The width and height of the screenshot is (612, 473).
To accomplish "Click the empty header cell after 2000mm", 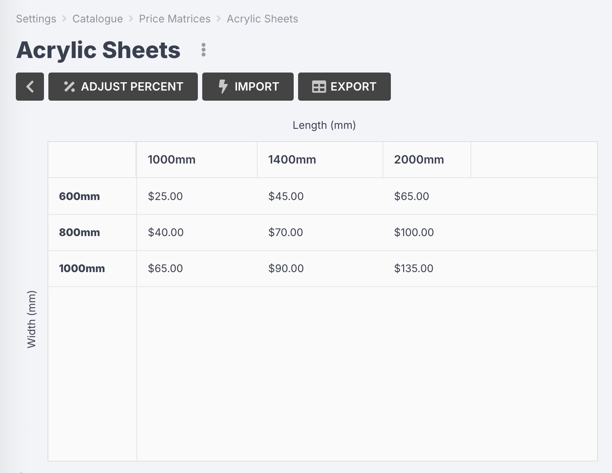I will (x=534, y=160).
